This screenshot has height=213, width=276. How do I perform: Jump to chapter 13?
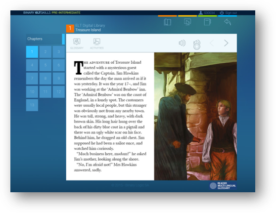pyautogui.click(x=32, y=105)
